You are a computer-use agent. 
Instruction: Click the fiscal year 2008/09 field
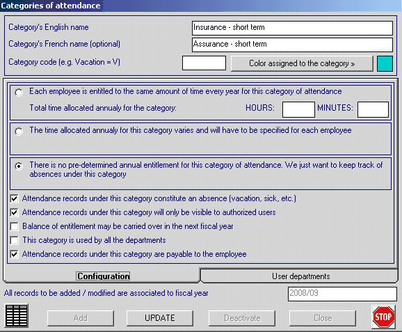click(x=342, y=294)
